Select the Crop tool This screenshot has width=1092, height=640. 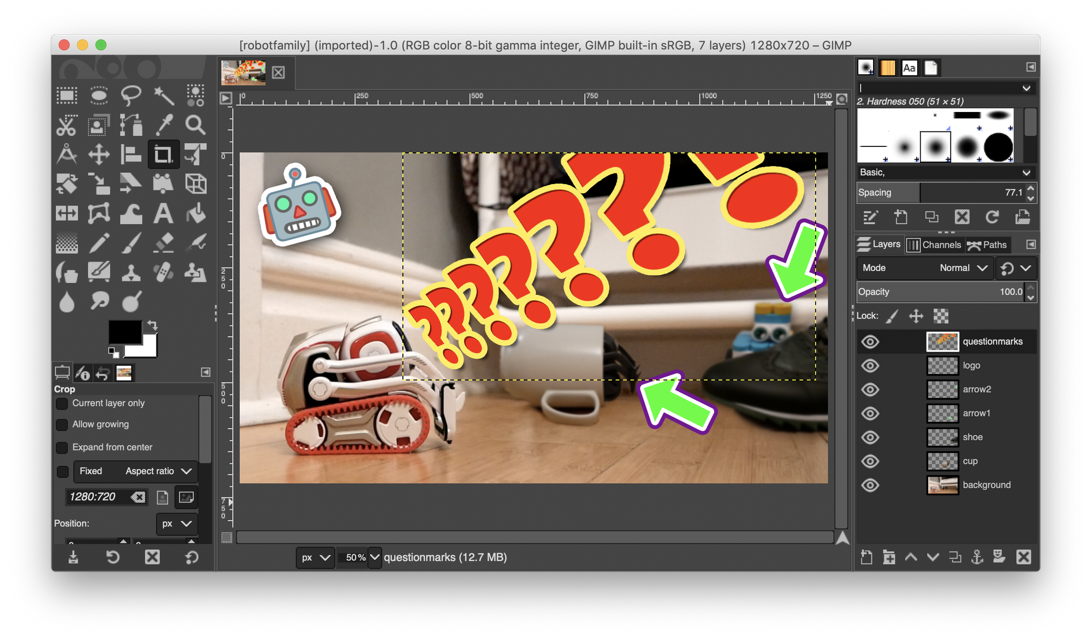(x=163, y=155)
